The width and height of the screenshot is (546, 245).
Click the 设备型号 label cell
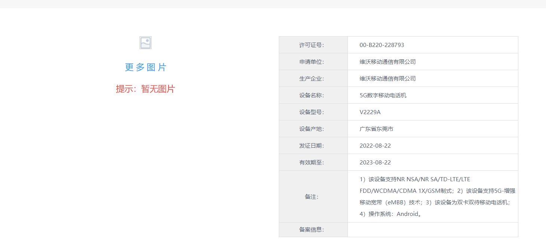pos(313,112)
